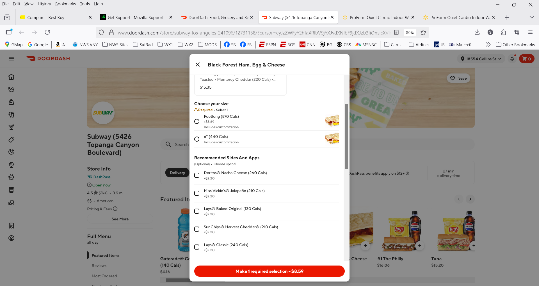This screenshot has height=286, width=539.
Task: Add #1 The Philly to cart
Action: [x=420, y=246]
